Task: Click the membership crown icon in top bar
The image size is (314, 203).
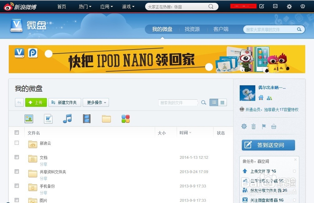Action: [303, 6]
